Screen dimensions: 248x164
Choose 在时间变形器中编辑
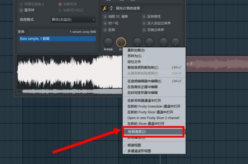point(154,93)
